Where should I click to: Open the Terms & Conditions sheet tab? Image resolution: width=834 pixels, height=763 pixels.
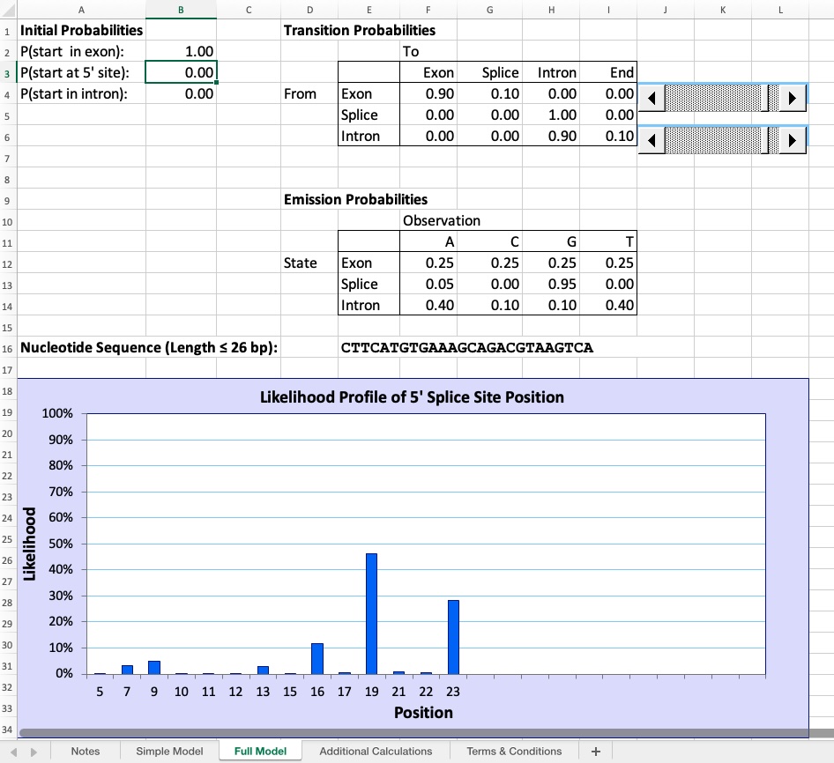click(x=514, y=752)
